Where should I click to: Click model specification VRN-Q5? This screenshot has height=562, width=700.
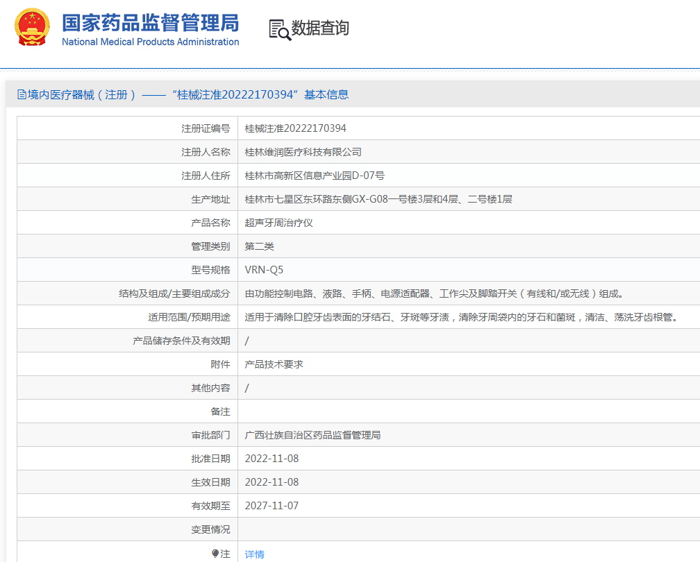point(264,270)
